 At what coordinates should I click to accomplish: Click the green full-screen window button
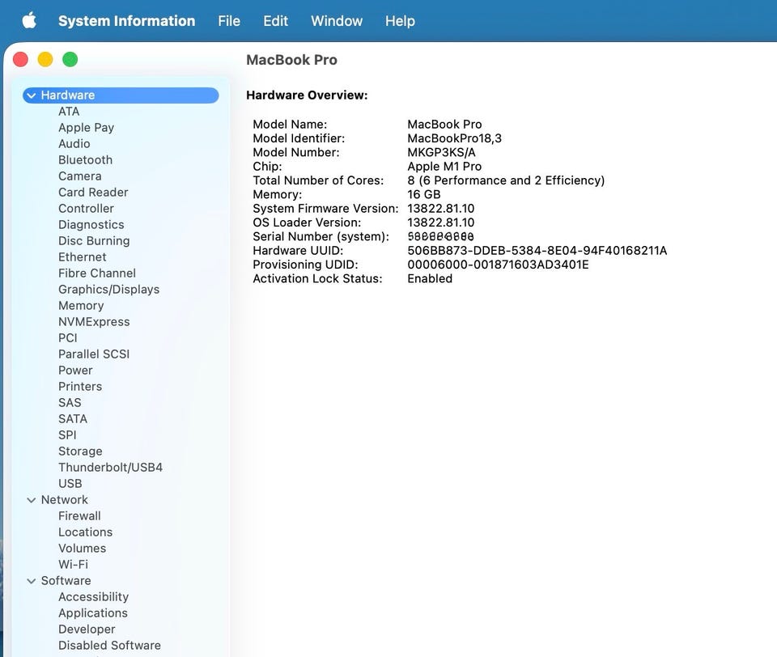point(70,59)
